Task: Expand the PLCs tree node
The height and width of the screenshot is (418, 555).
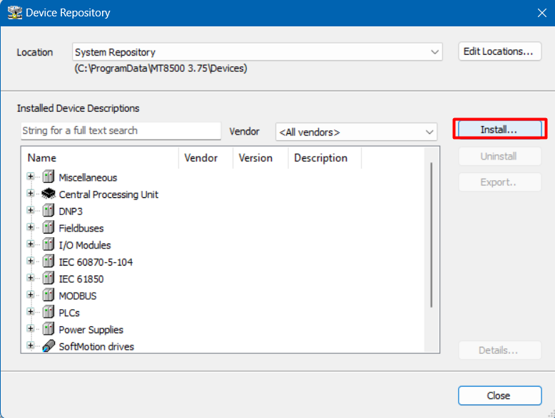Action: (x=31, y=312)
